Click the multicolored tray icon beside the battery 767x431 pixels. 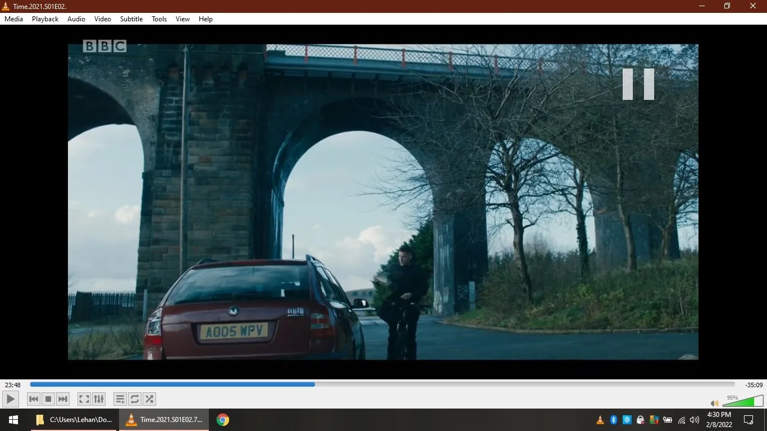coord(654,420)
